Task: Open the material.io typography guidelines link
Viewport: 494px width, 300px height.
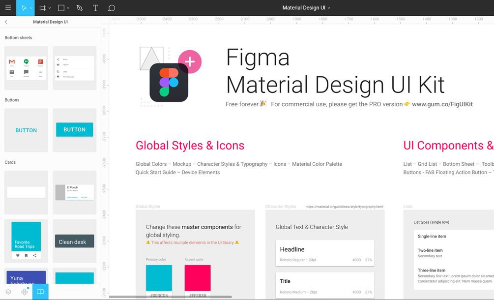Action: (x=345, y=207)
